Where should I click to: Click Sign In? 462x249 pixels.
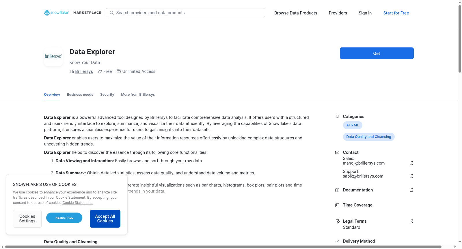(x=365, y=13)
